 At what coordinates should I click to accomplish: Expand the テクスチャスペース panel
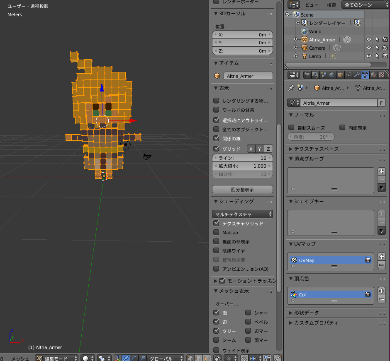(x=314, y=149)
